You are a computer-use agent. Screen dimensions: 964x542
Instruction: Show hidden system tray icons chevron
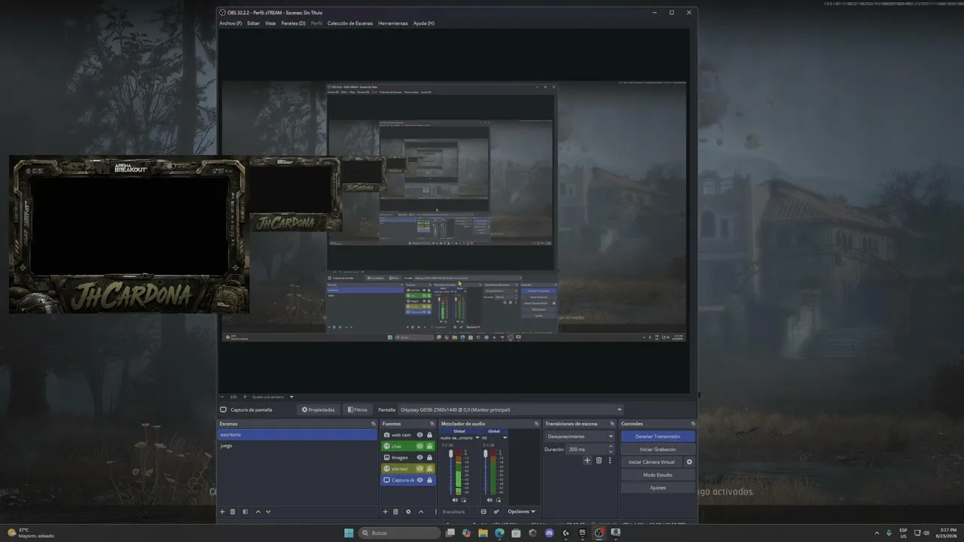(x=877, y=533)
